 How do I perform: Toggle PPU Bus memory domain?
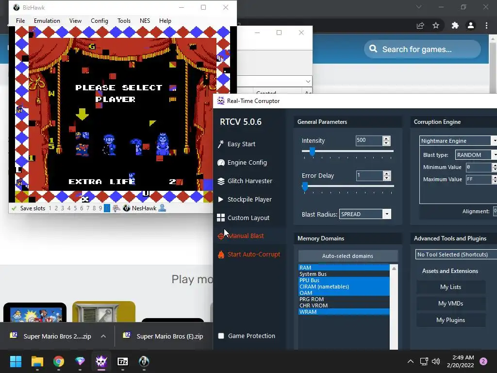tap(344, 280)
